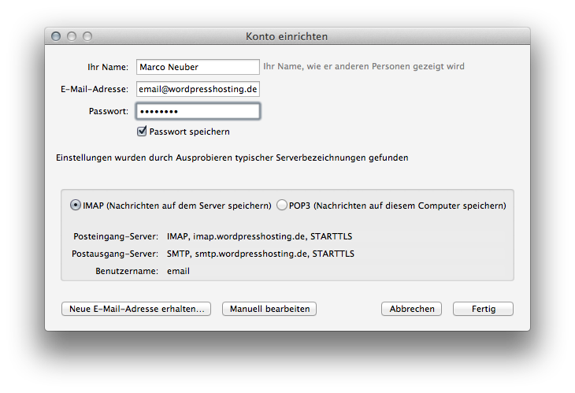Click the hint text beside Ihr Name

point(363,67)
